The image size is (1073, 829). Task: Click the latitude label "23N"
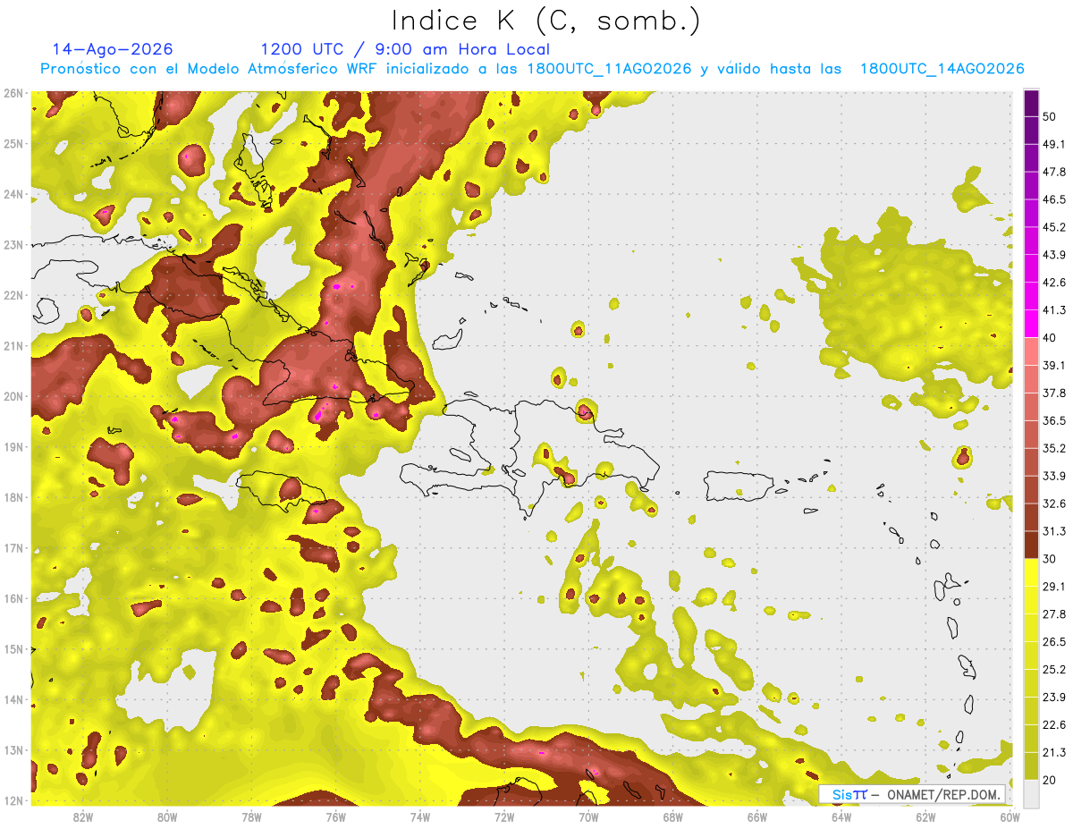[x=13, y=245]
